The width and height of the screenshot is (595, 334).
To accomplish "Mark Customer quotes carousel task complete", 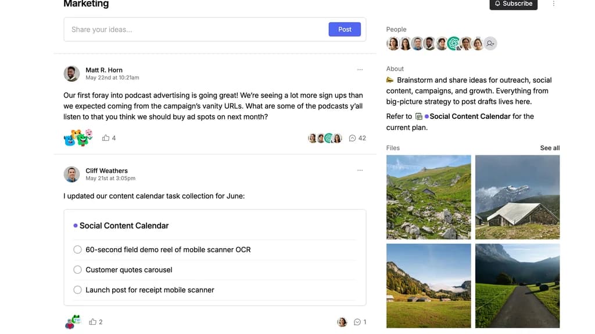I will pos(77,270).
